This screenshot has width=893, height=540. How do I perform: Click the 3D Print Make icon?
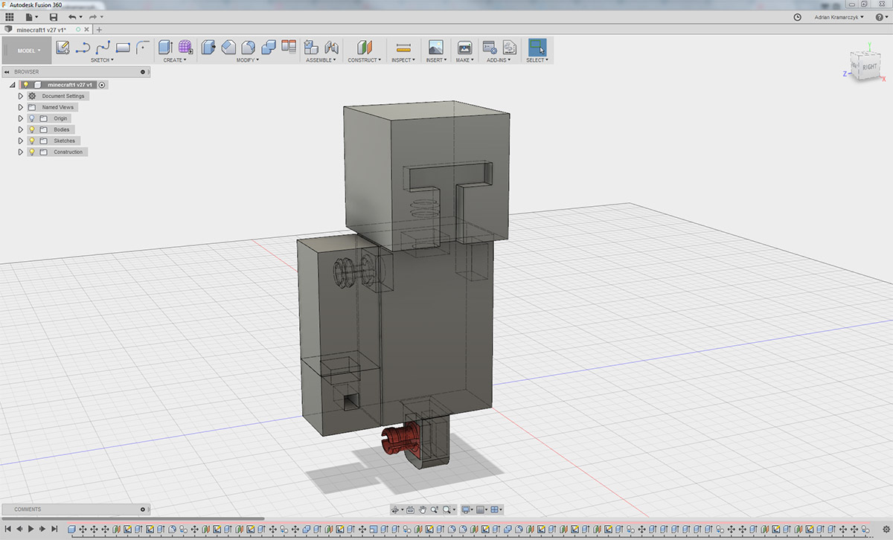464,48
